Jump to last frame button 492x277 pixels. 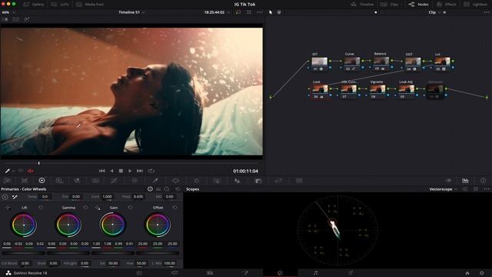(x=140, y=171)
